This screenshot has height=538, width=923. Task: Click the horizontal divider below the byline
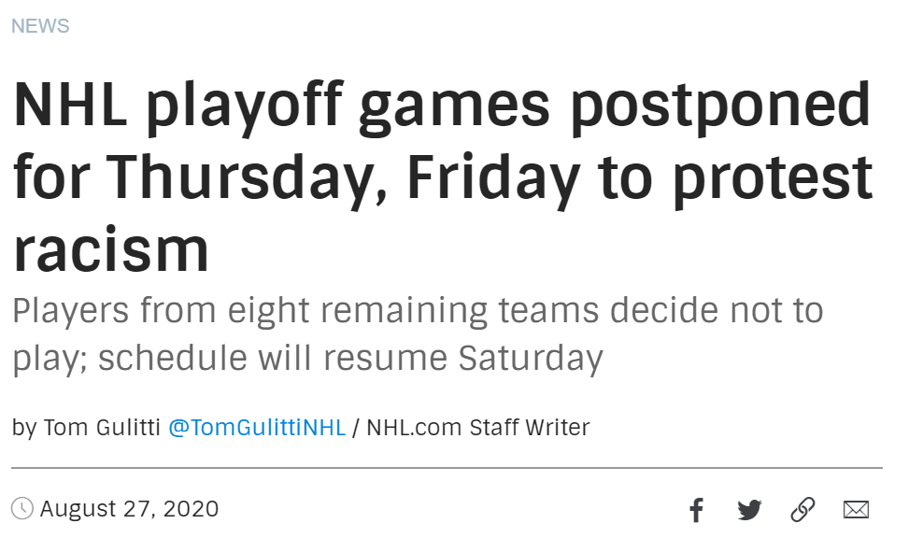[x=447, y=467]
